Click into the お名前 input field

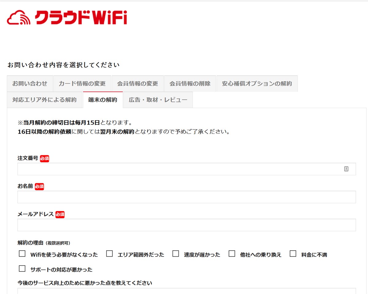click(x=186, y=197)
